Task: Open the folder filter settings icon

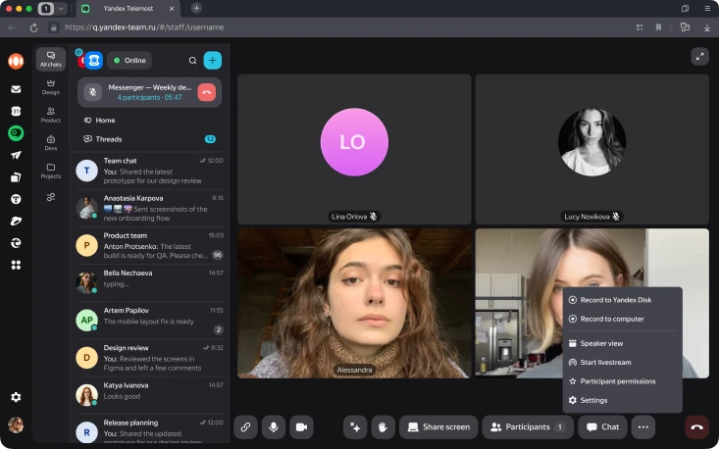Action: tap(50, 197)
